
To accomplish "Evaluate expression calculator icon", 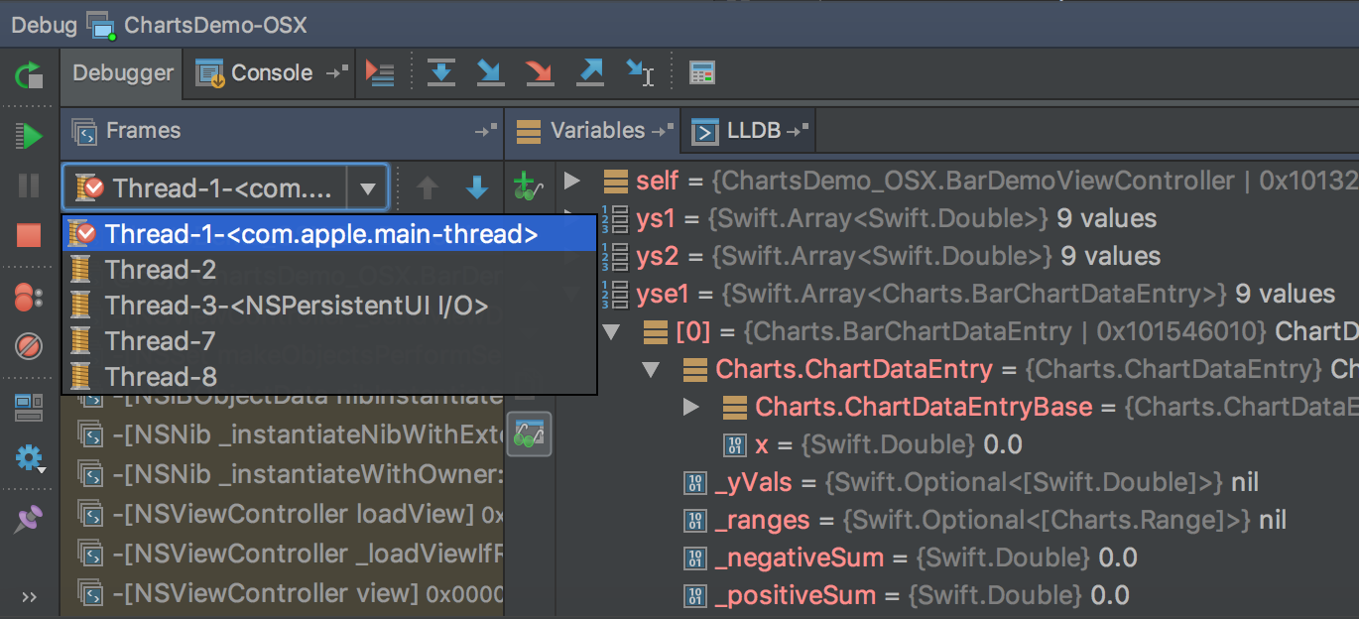I will point(702,72).
